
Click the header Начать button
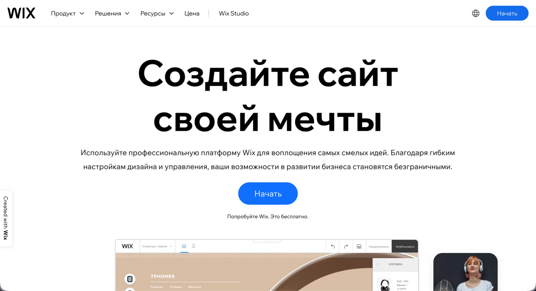(x=507, y=13)
